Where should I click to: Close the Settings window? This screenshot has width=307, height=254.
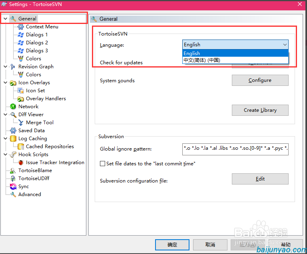pyautogui.click(x=300, y=4)
